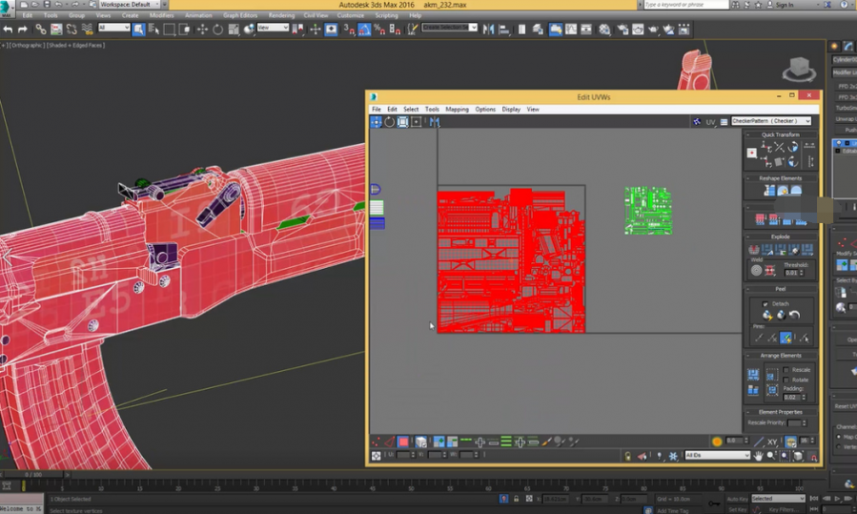Screen dimensions: 857x514
Task: Click the Show Map checker display icon
Action: (x=697, y=122)
